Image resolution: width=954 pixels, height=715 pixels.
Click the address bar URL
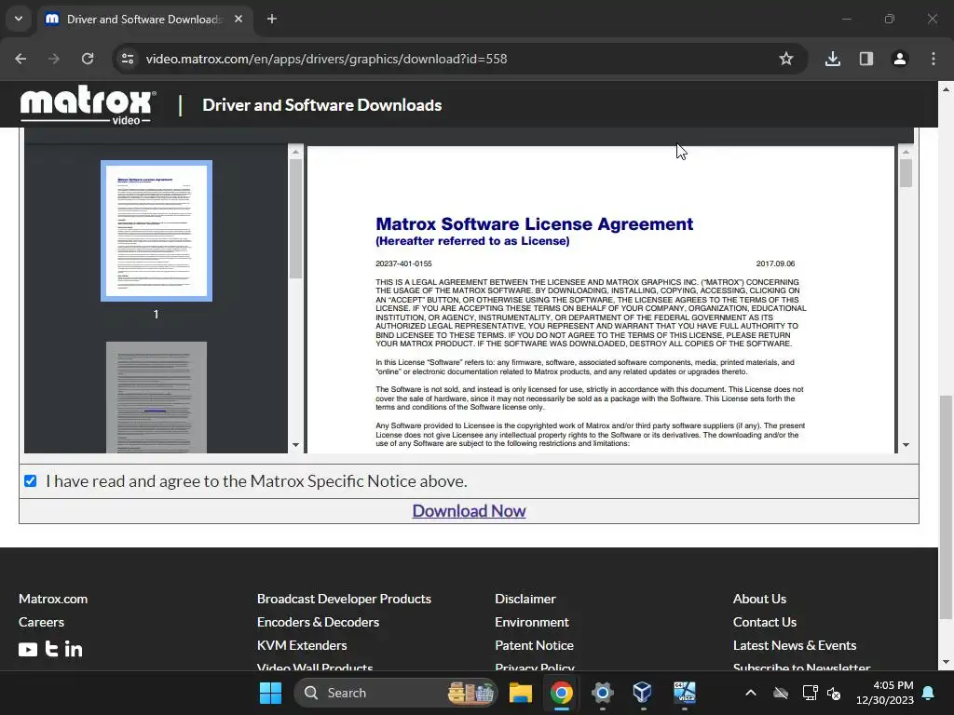(x=326, y=59)
